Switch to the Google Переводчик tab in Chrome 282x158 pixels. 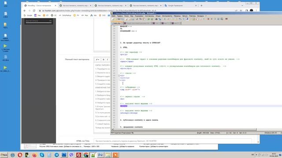click(181, 6)
